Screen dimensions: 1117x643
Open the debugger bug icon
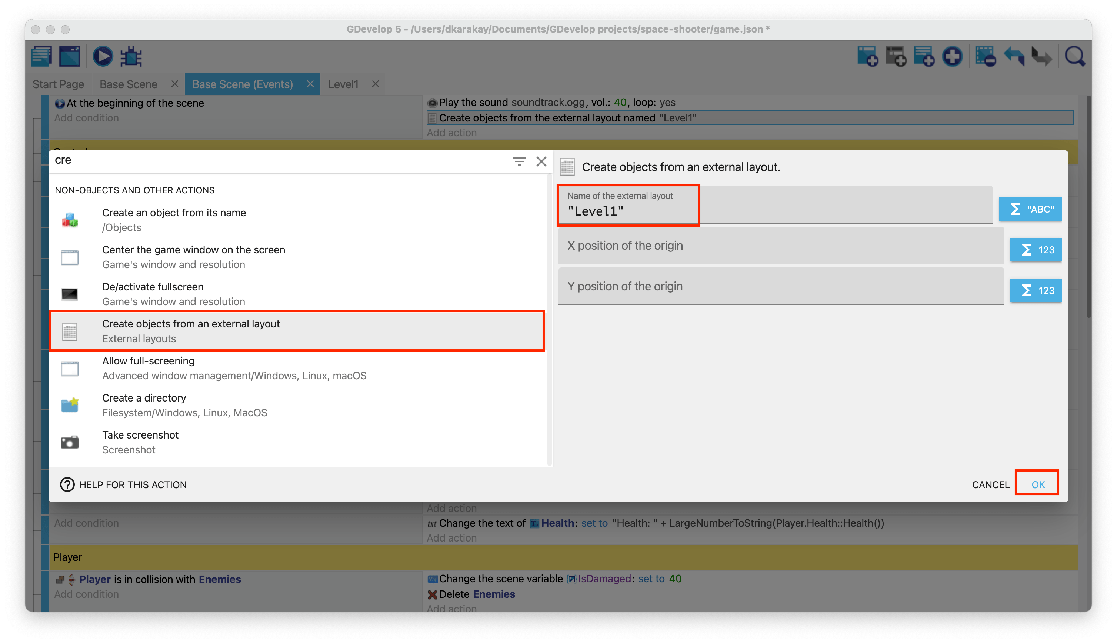(131, 57)
